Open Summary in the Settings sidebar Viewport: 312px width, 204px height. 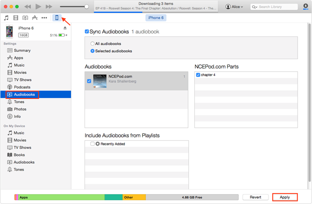tap(22, 51)
